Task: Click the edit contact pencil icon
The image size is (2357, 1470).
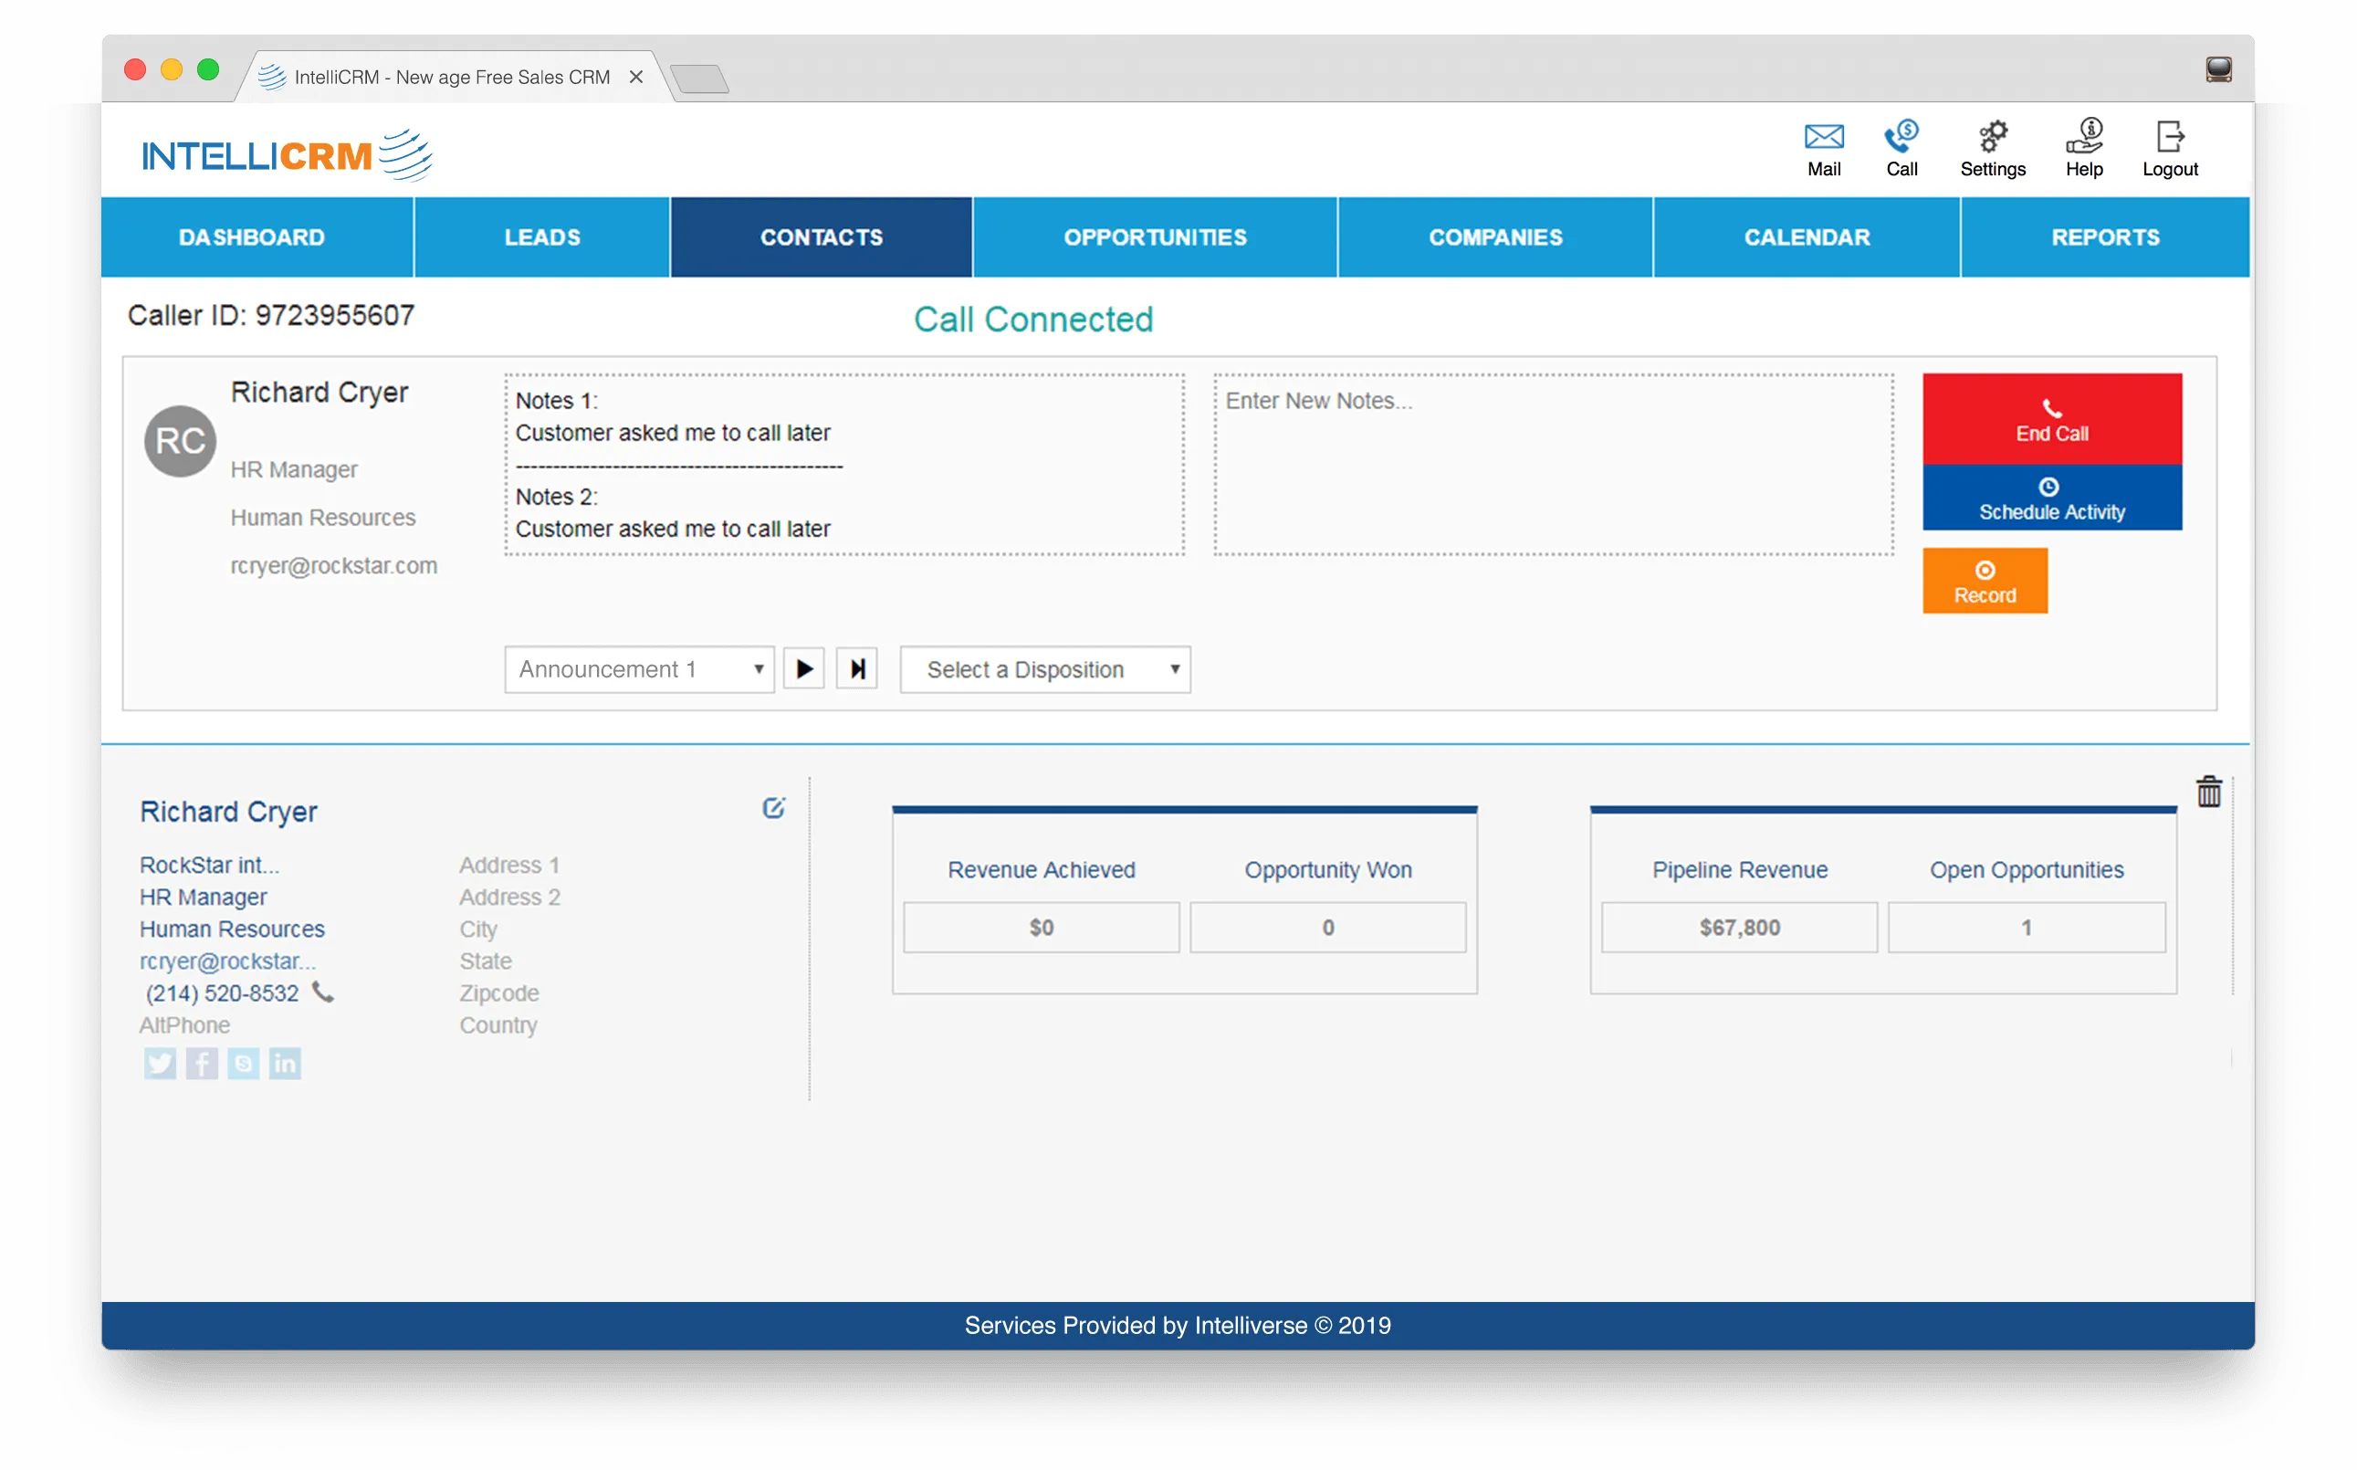Action: point(774,808)
